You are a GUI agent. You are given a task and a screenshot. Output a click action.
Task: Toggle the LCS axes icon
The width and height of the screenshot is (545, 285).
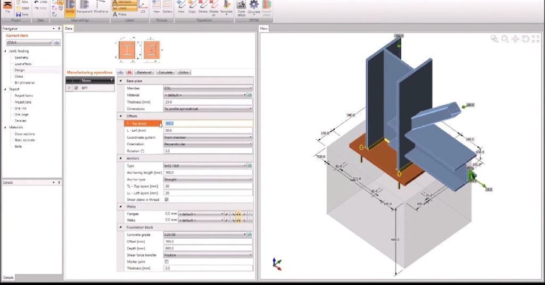point(143,6)
